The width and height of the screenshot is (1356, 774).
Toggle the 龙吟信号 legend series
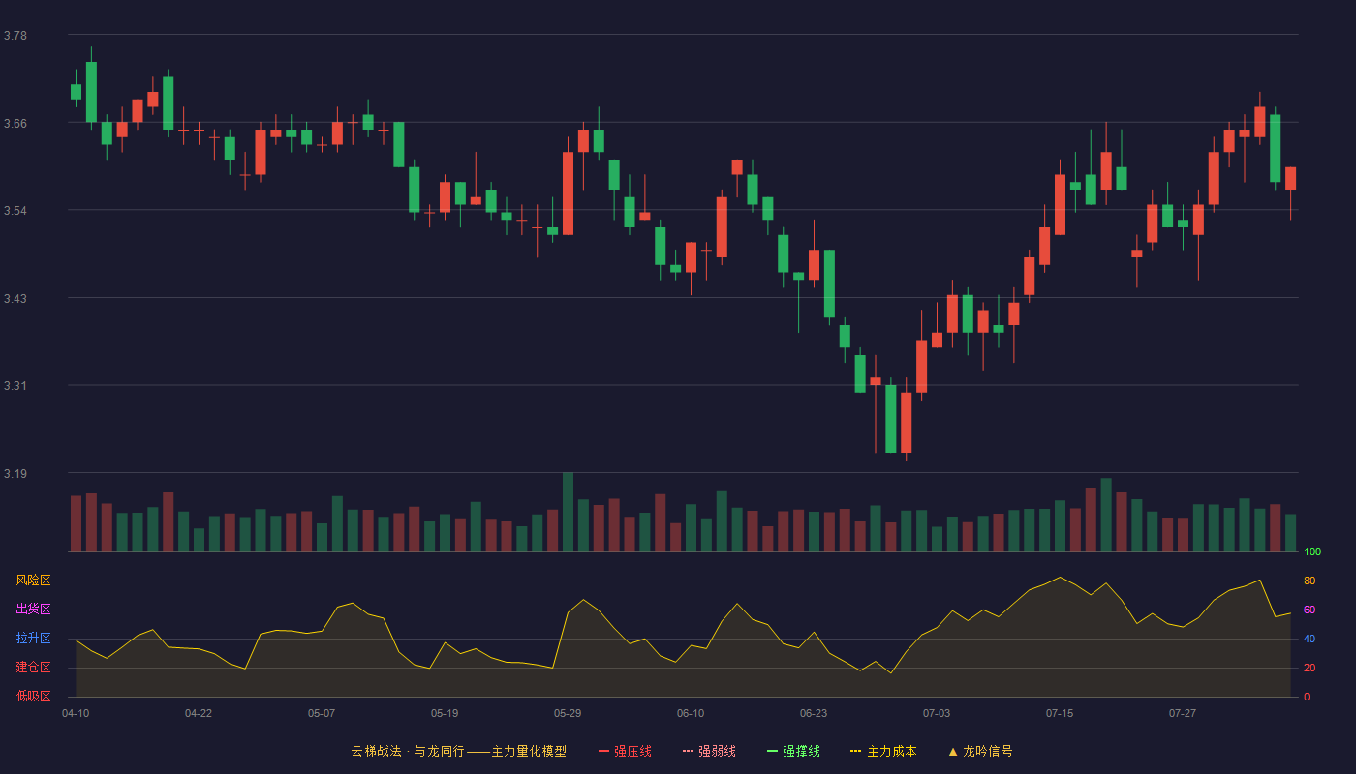(x=980, y=751)
